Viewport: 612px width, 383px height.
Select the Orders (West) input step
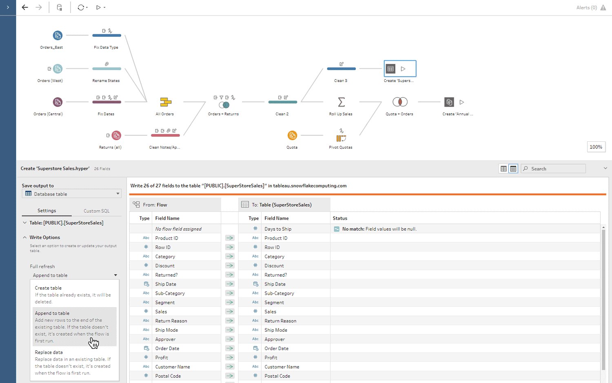point(58,69)
